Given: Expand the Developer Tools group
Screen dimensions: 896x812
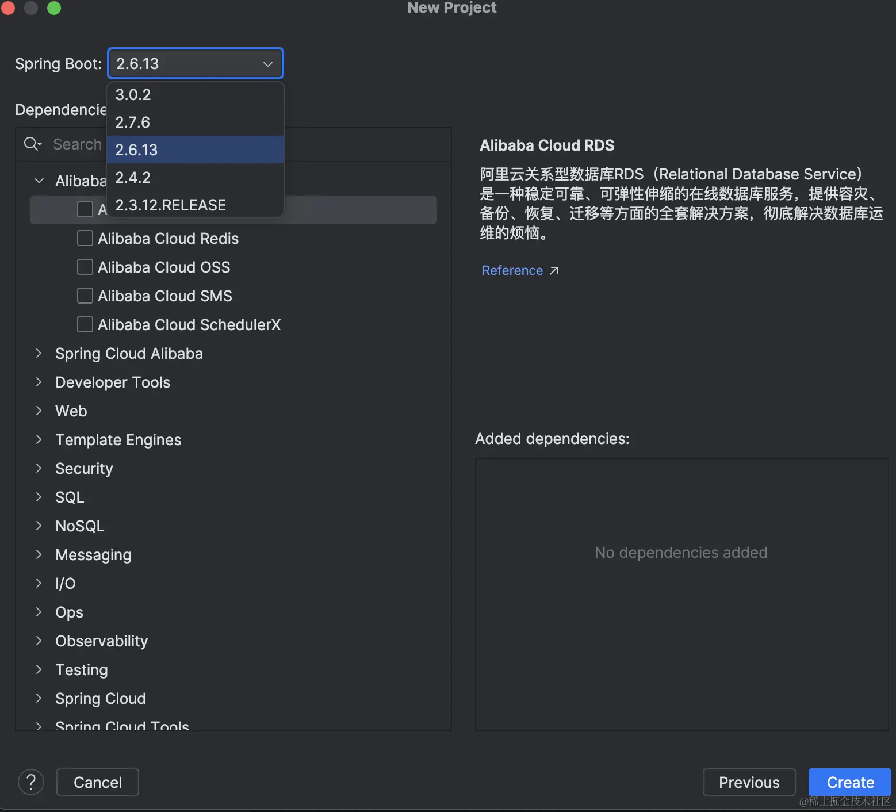Looking at the screenshot, I should [x=39, y=382].
